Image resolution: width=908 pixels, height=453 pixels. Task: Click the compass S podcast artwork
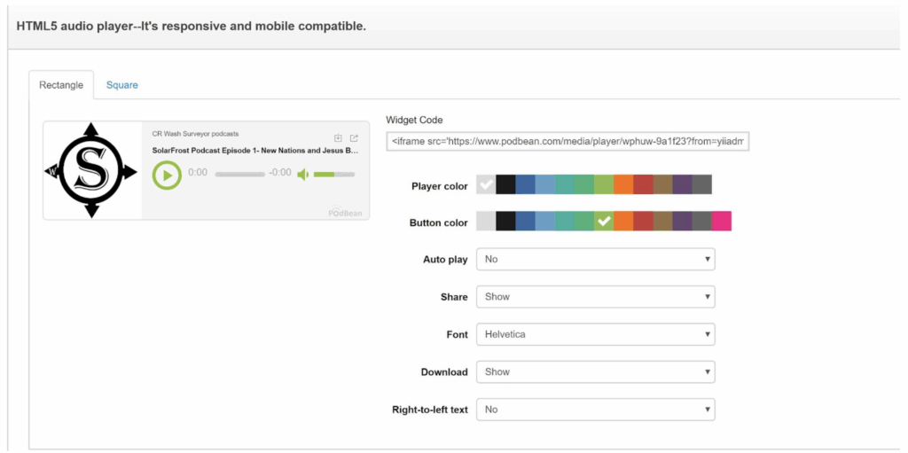(x=91, y=170)
